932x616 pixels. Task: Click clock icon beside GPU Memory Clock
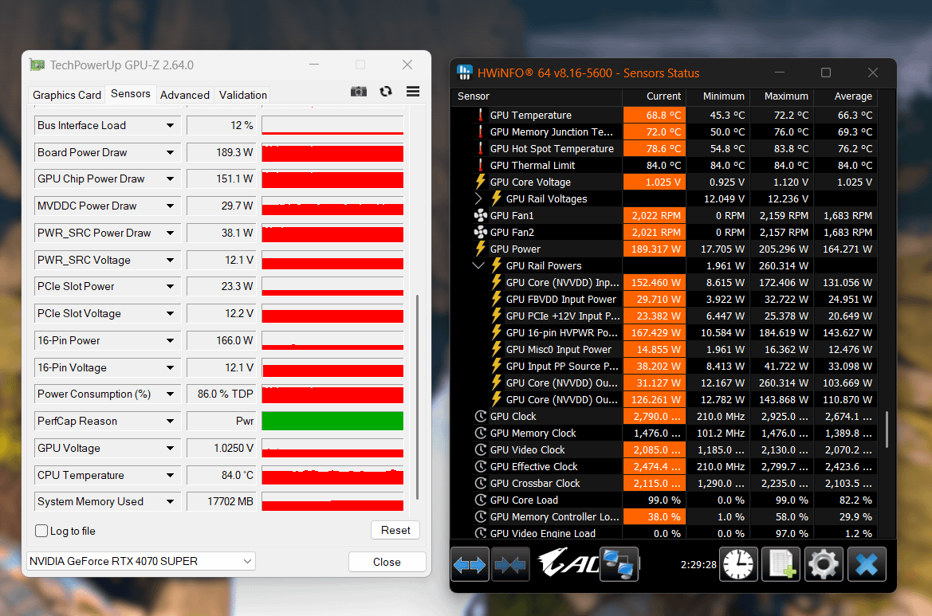[x=480, y=433]
